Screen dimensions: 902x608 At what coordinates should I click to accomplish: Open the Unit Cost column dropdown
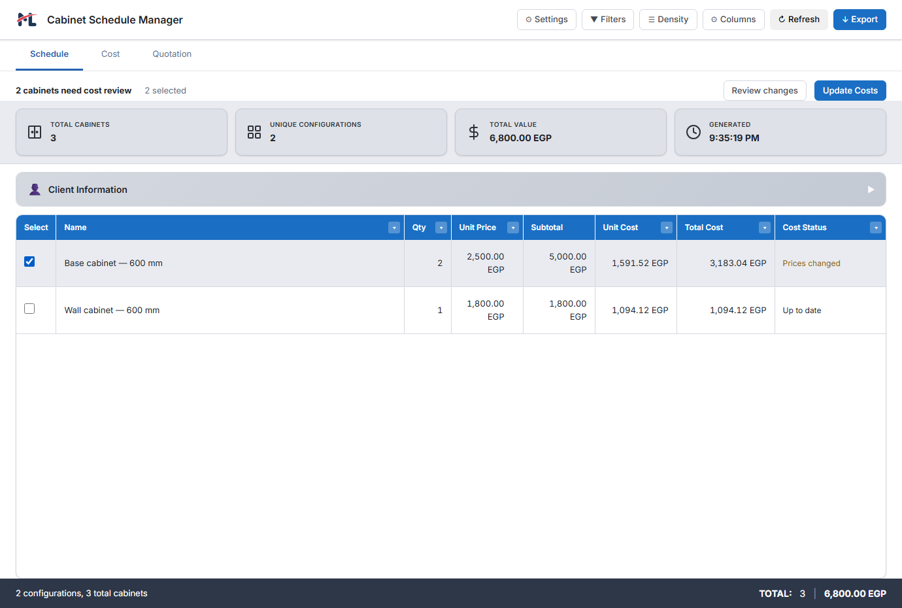[x=667, y=228]
